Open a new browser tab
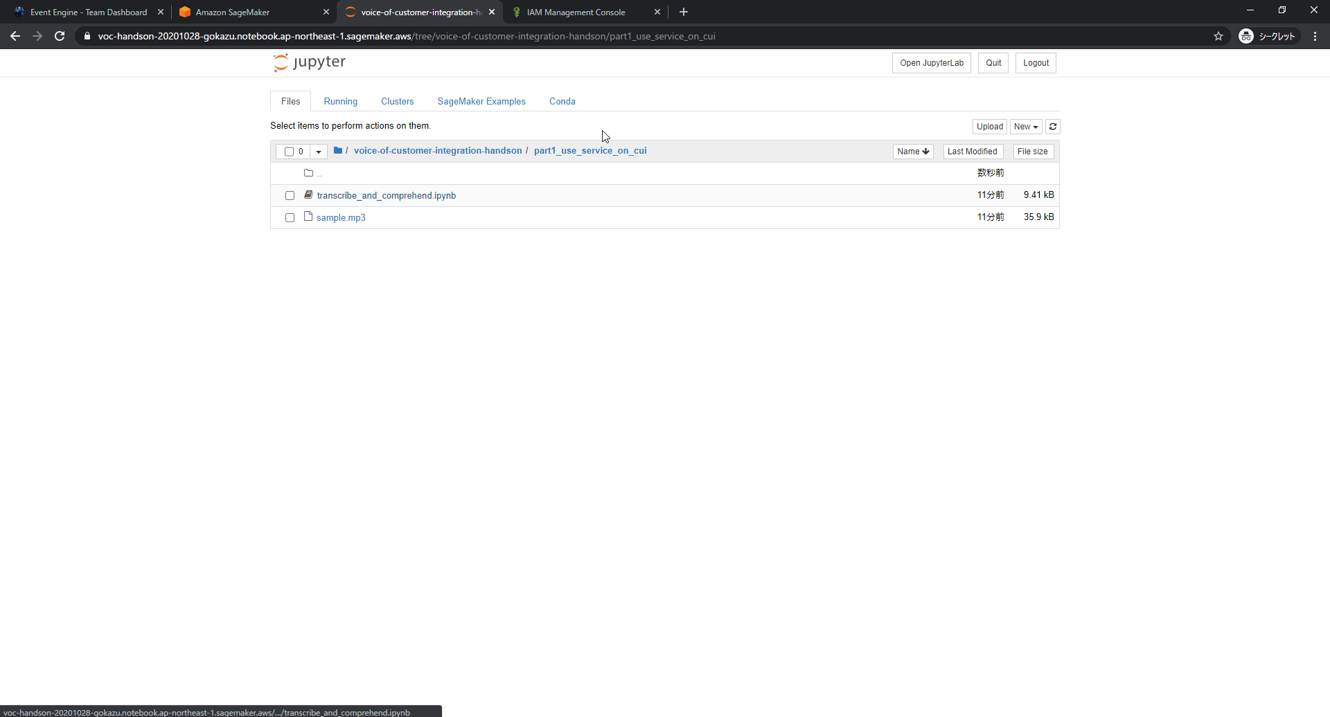Viewport: 1330px width, 717px height. [684, 12]
